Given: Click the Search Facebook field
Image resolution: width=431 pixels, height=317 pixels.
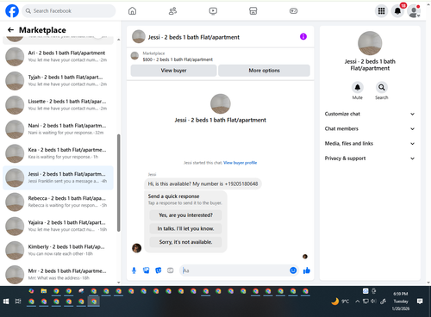Looking at the screenshot, I should click(69, 11).
